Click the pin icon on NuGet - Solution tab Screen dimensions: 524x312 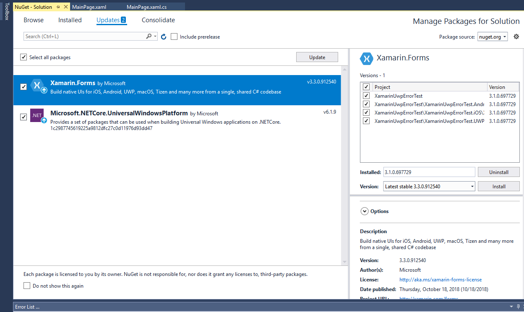(x=58, y=7)
